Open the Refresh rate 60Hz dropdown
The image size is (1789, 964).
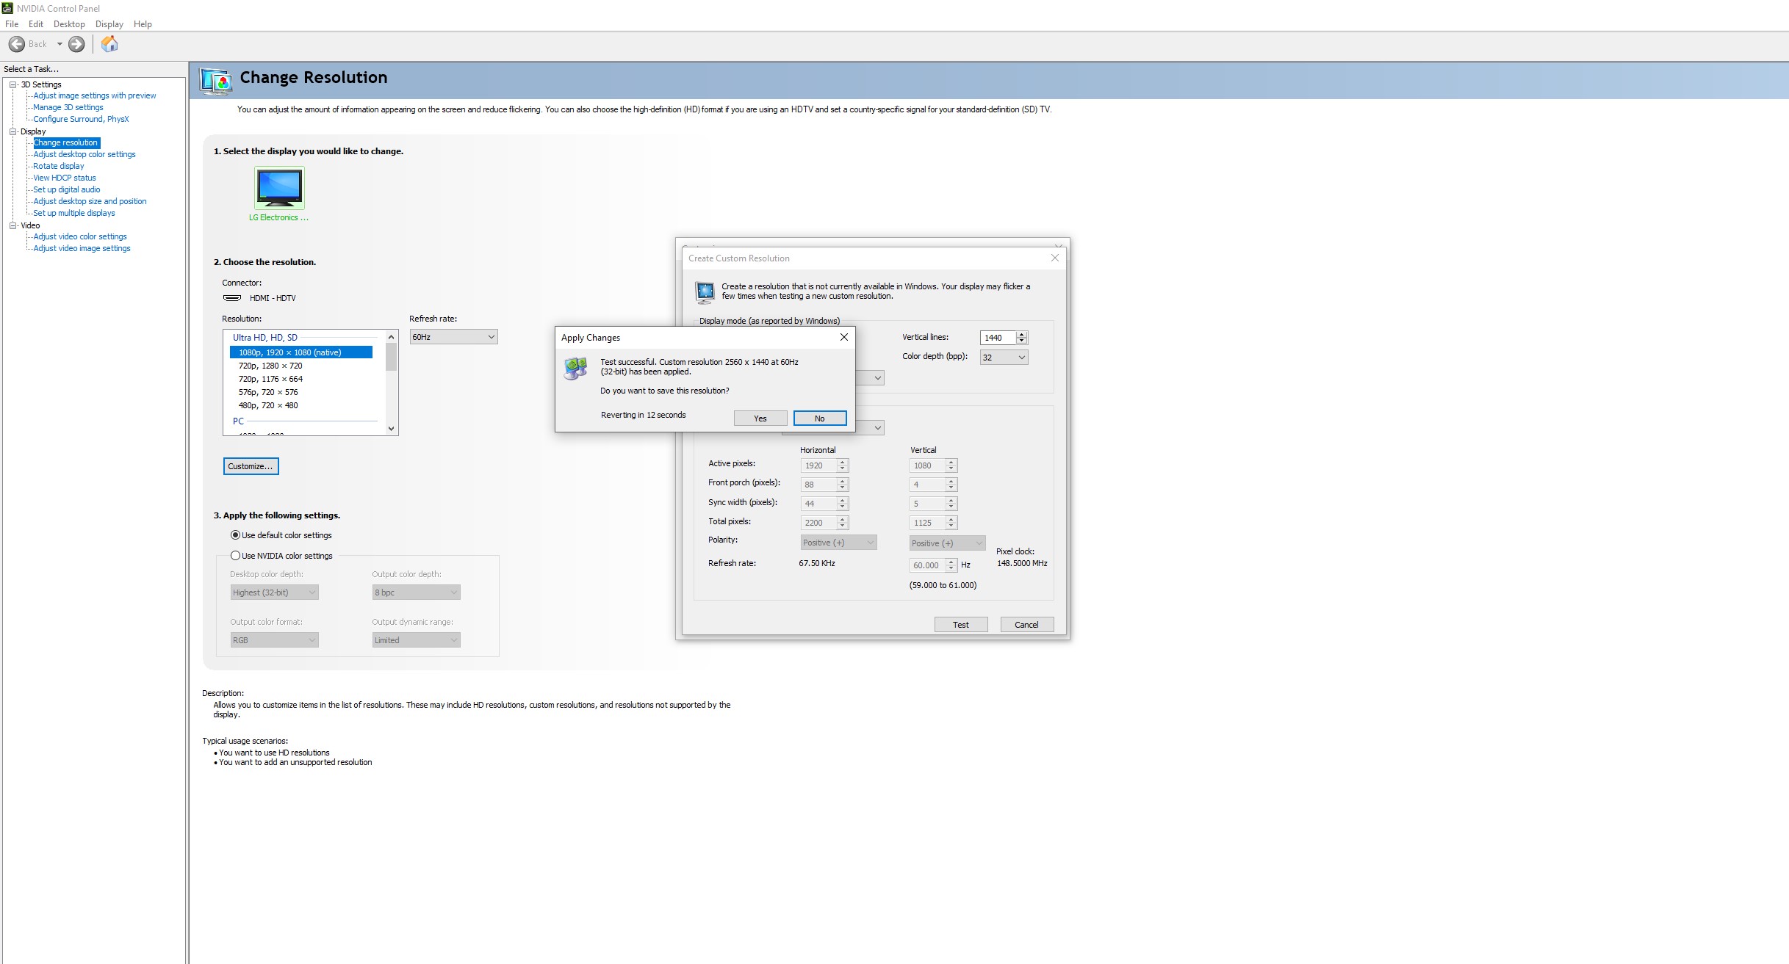point(453,337)
